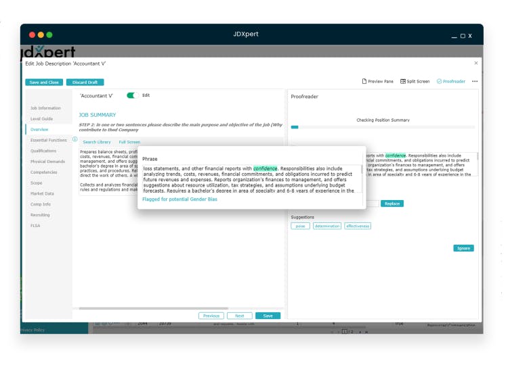Click the red macOS close dot

(32, 34)
